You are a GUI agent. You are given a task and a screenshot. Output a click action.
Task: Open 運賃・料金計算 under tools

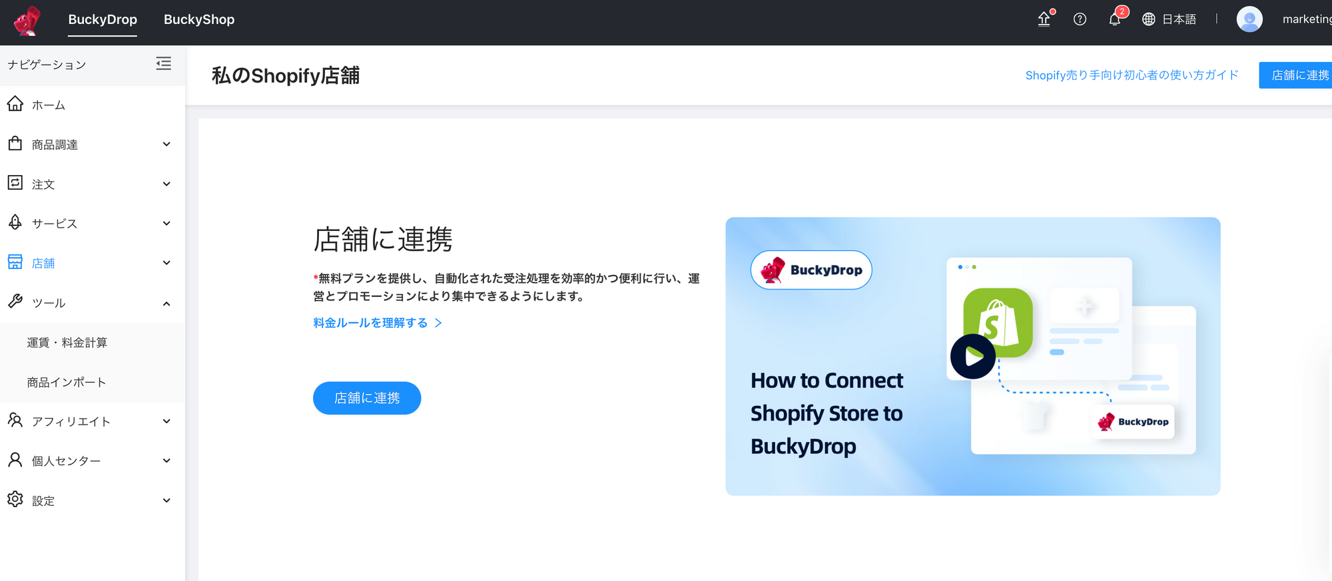67,343
